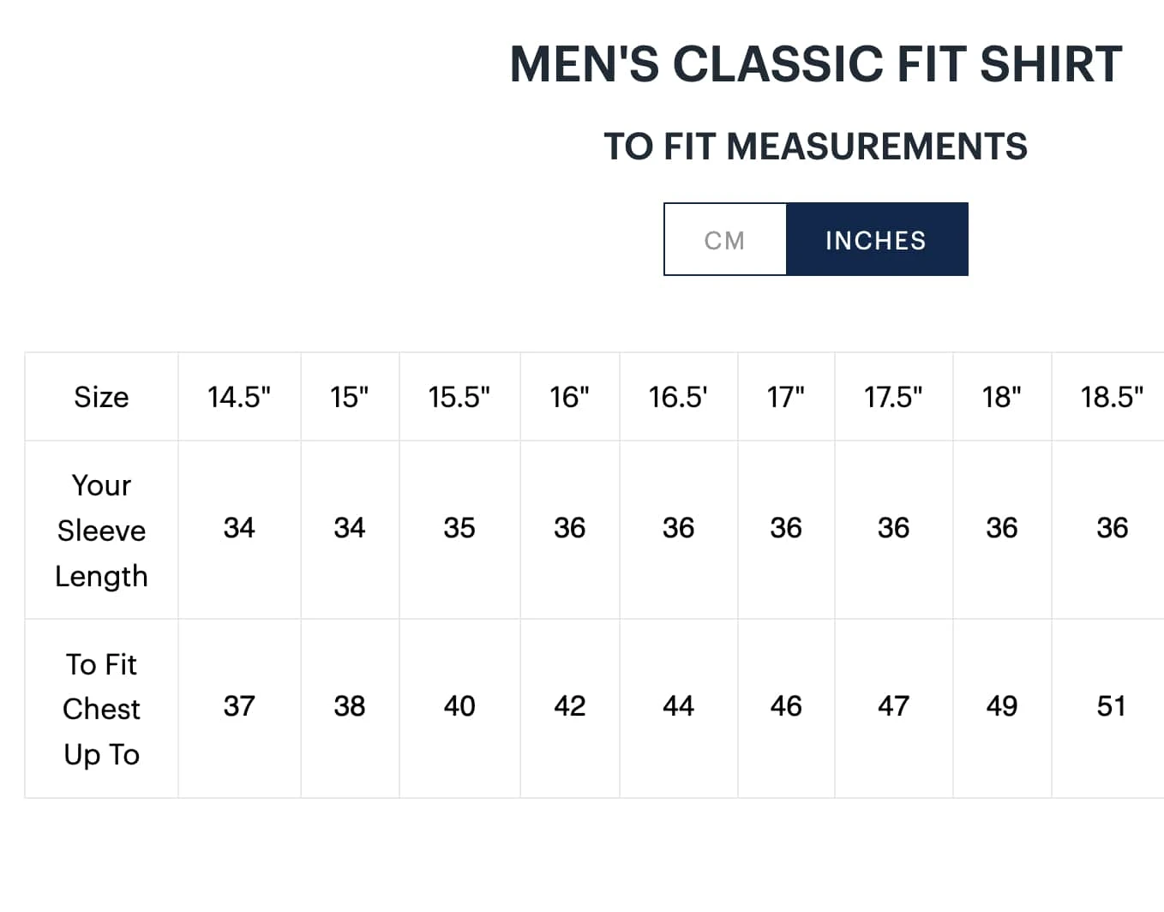Click the chest 51 cell
1164x912 pixels.
point(1111,706)
